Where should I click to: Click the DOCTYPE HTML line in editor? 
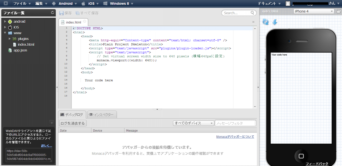(x=88, y=28)
